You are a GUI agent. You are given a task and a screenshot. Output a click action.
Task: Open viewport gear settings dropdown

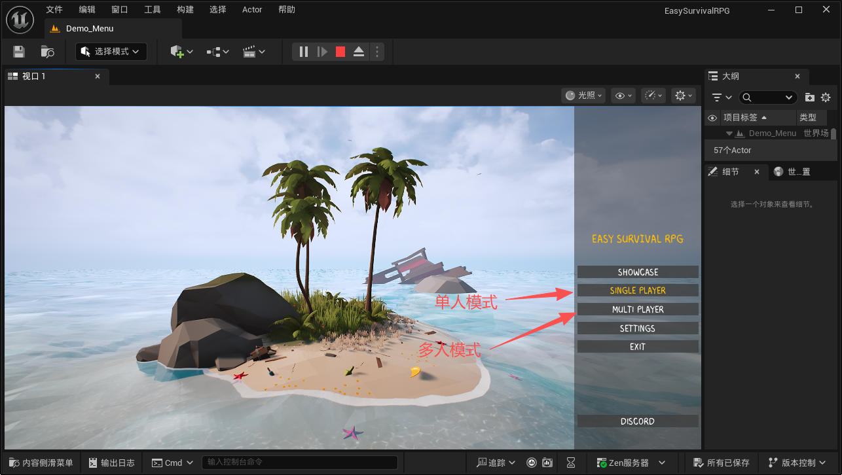pos(684,96)
